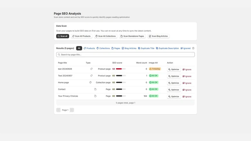Click SEO score bar for Test 20240907
This screenshot has height=141, width=251.
(121, 76)
